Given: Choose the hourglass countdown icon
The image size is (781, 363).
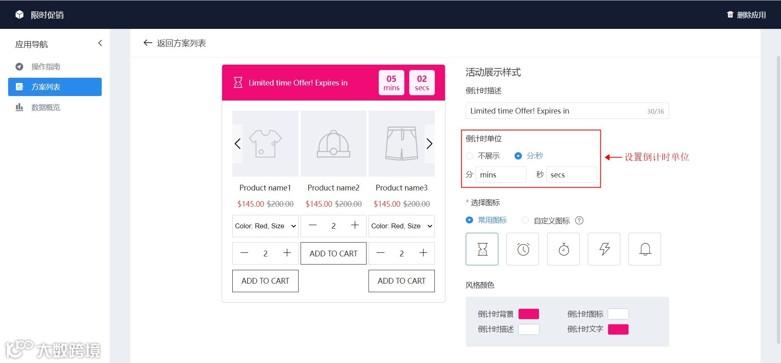Looking at the screenshot, I should pyautogui.click(x=482, y=249).
